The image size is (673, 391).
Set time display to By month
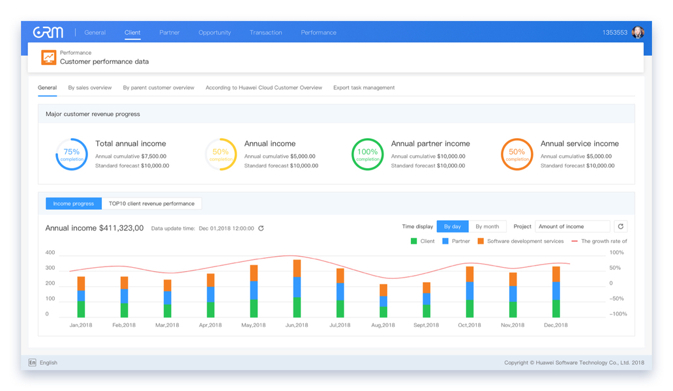487,226
